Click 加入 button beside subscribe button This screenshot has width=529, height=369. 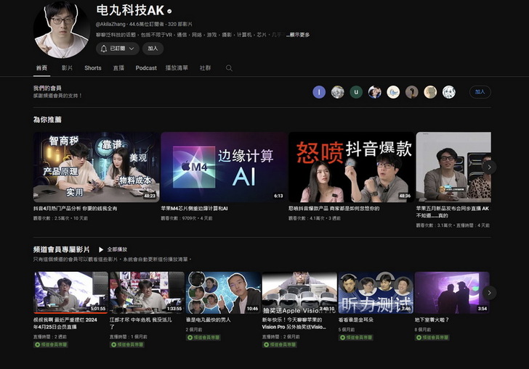click(x=153, y=49)
